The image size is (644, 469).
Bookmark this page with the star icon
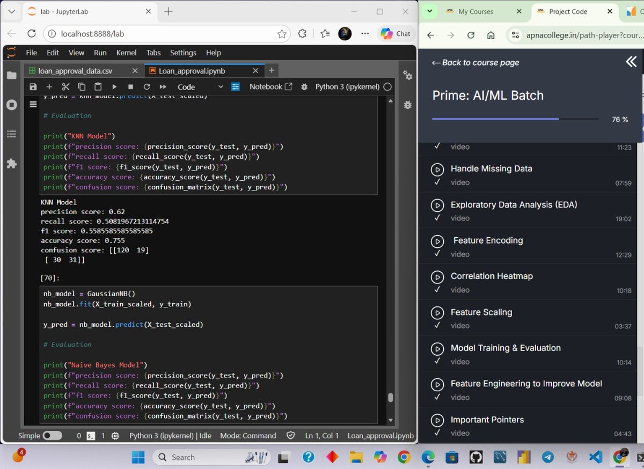282,34
